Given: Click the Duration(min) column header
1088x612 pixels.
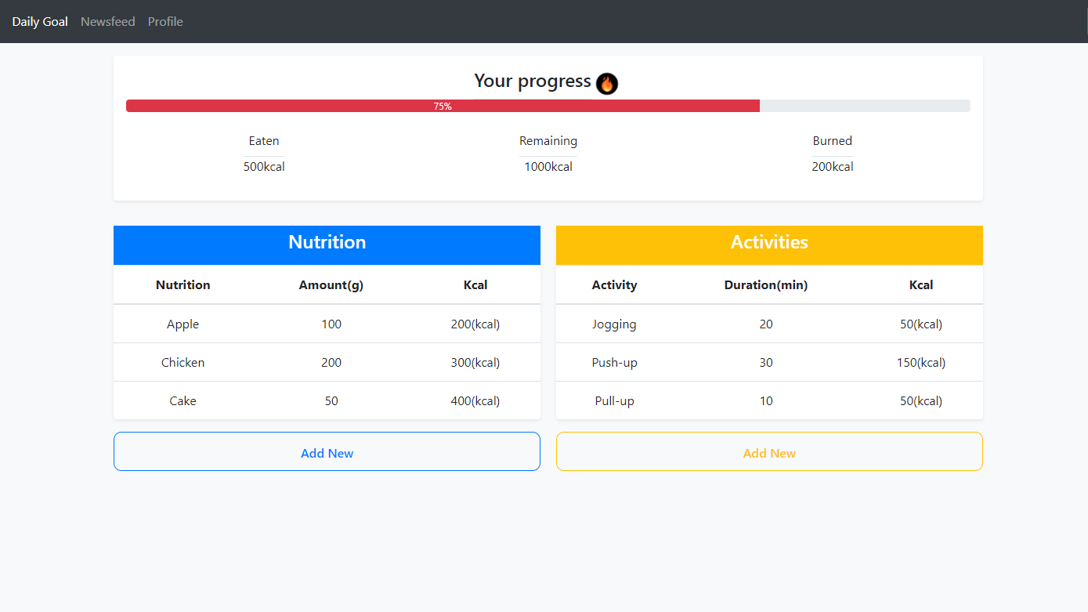Looking at the screenshot, I should tap(766, 284).
